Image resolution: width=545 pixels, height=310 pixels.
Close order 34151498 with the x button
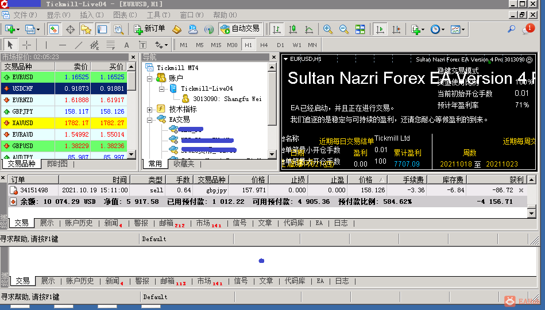coord(521,191)
